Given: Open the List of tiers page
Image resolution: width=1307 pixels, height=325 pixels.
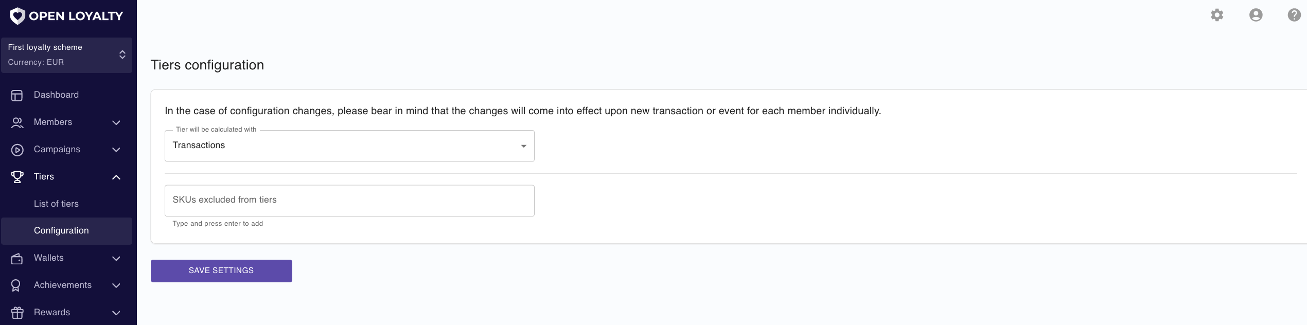Looking at the screenshot, I should pos(56,204).
